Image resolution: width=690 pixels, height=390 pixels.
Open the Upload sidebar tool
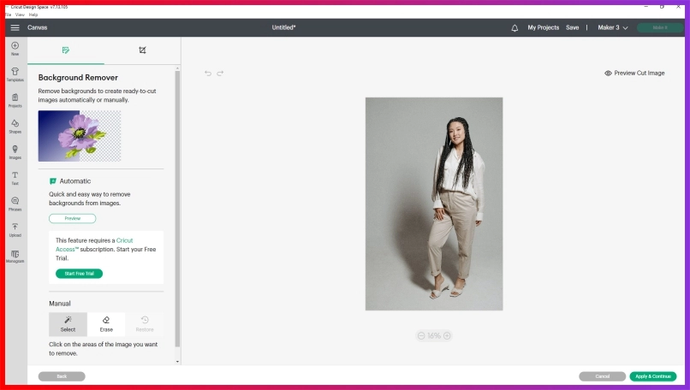(x=15, y=228)
